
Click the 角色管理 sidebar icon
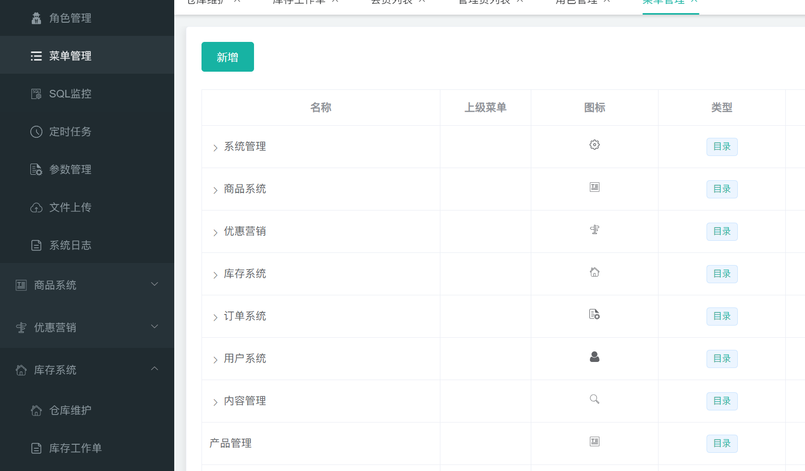pos(36,18)
